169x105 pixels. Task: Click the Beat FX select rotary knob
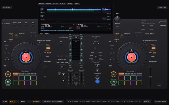pos(96,57)
